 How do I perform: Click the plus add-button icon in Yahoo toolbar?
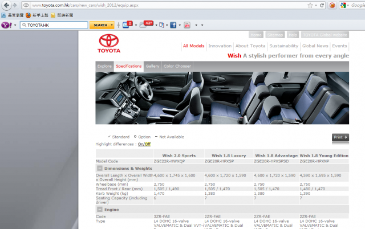click(118, 25)
